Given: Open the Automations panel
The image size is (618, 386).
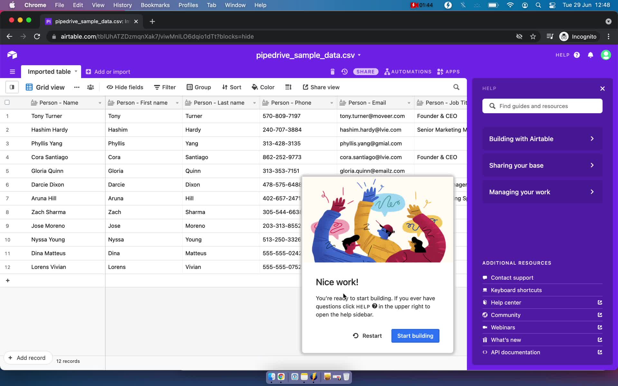Looking at the screenshot, I should point(407,72).
